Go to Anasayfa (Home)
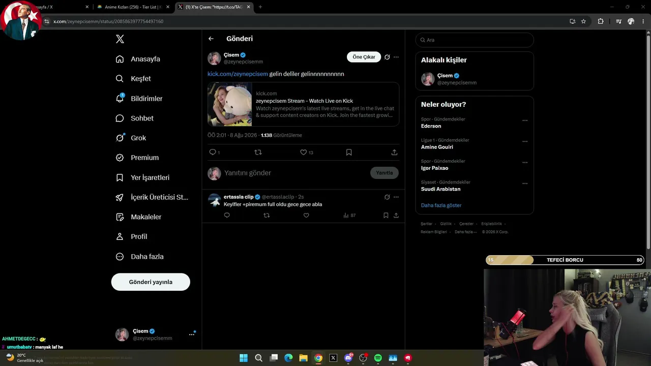 [x=138, y=59]
